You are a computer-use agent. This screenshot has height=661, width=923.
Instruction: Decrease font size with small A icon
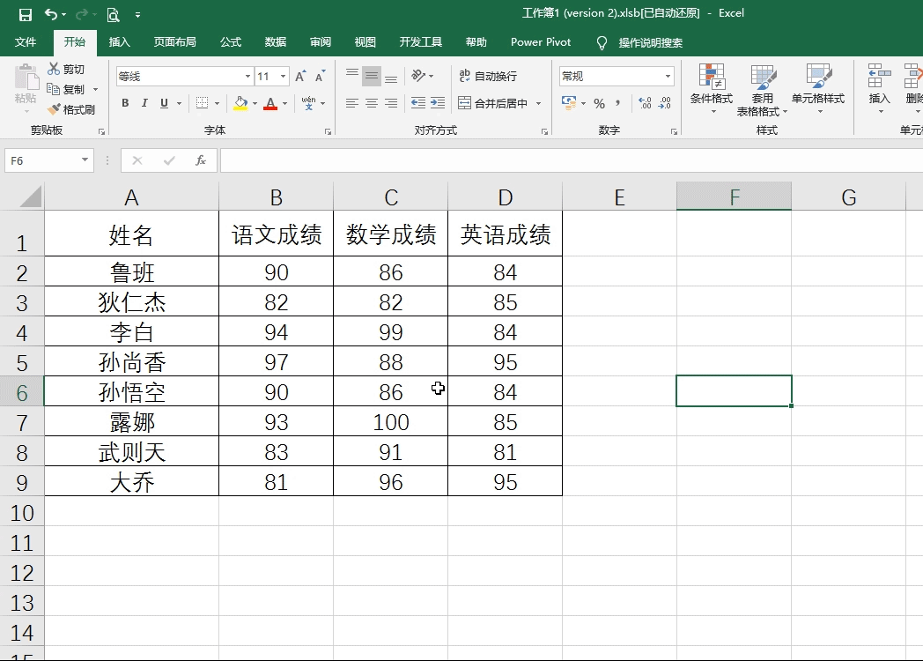tap(321, 76)
